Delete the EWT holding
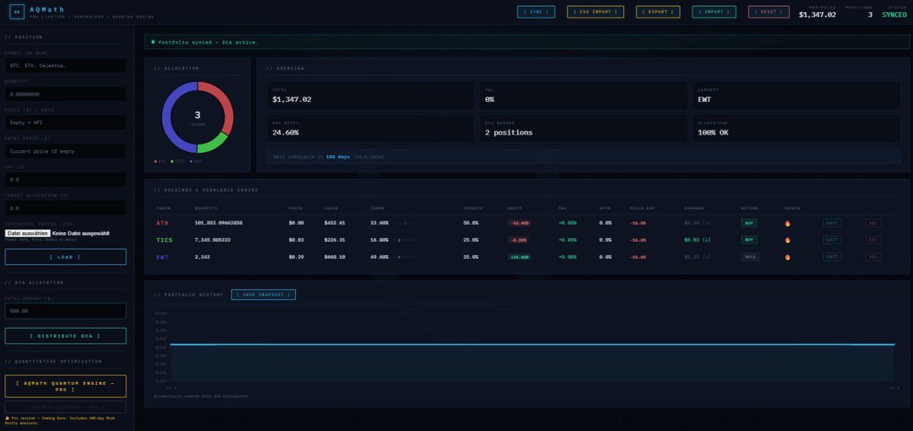This screenshot has height=431, width=913. click(873, 257)
